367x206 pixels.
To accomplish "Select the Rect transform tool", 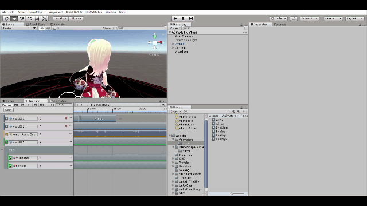I will [37, 18].
